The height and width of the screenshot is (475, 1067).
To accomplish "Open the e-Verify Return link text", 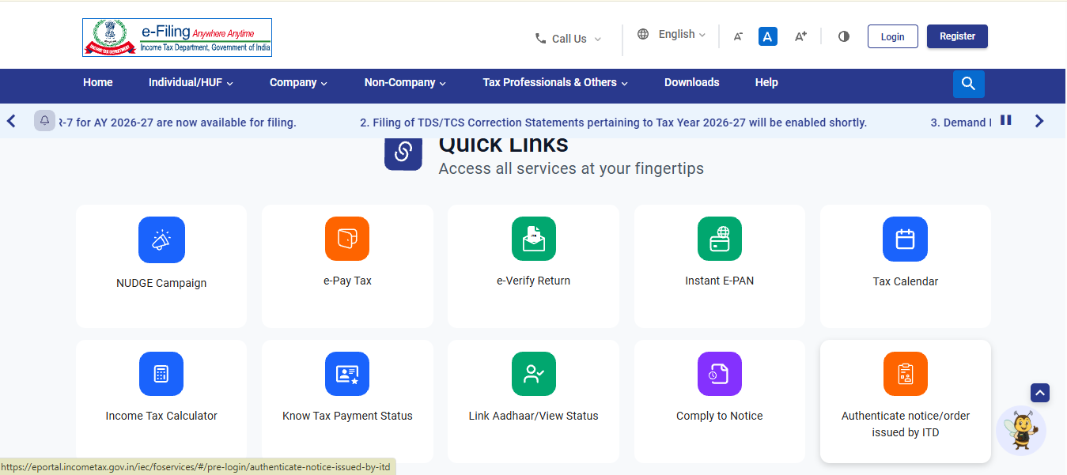I will (x=533, y=281).
